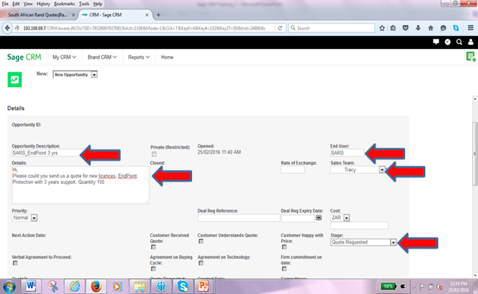Open the Snipping Tool on the taskbar
The height and width of the screenshot is (294, 478).
(53, 286)
